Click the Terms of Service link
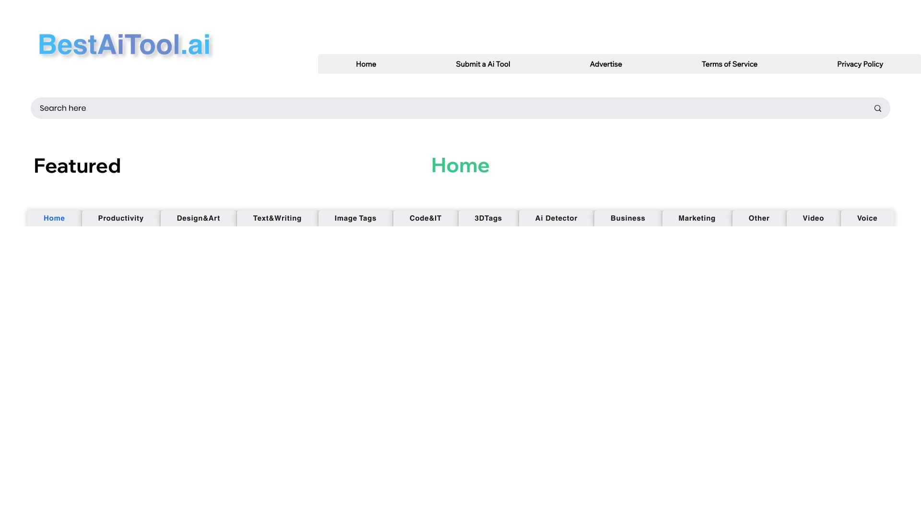The image size is (921, 518). pos(729,64)
